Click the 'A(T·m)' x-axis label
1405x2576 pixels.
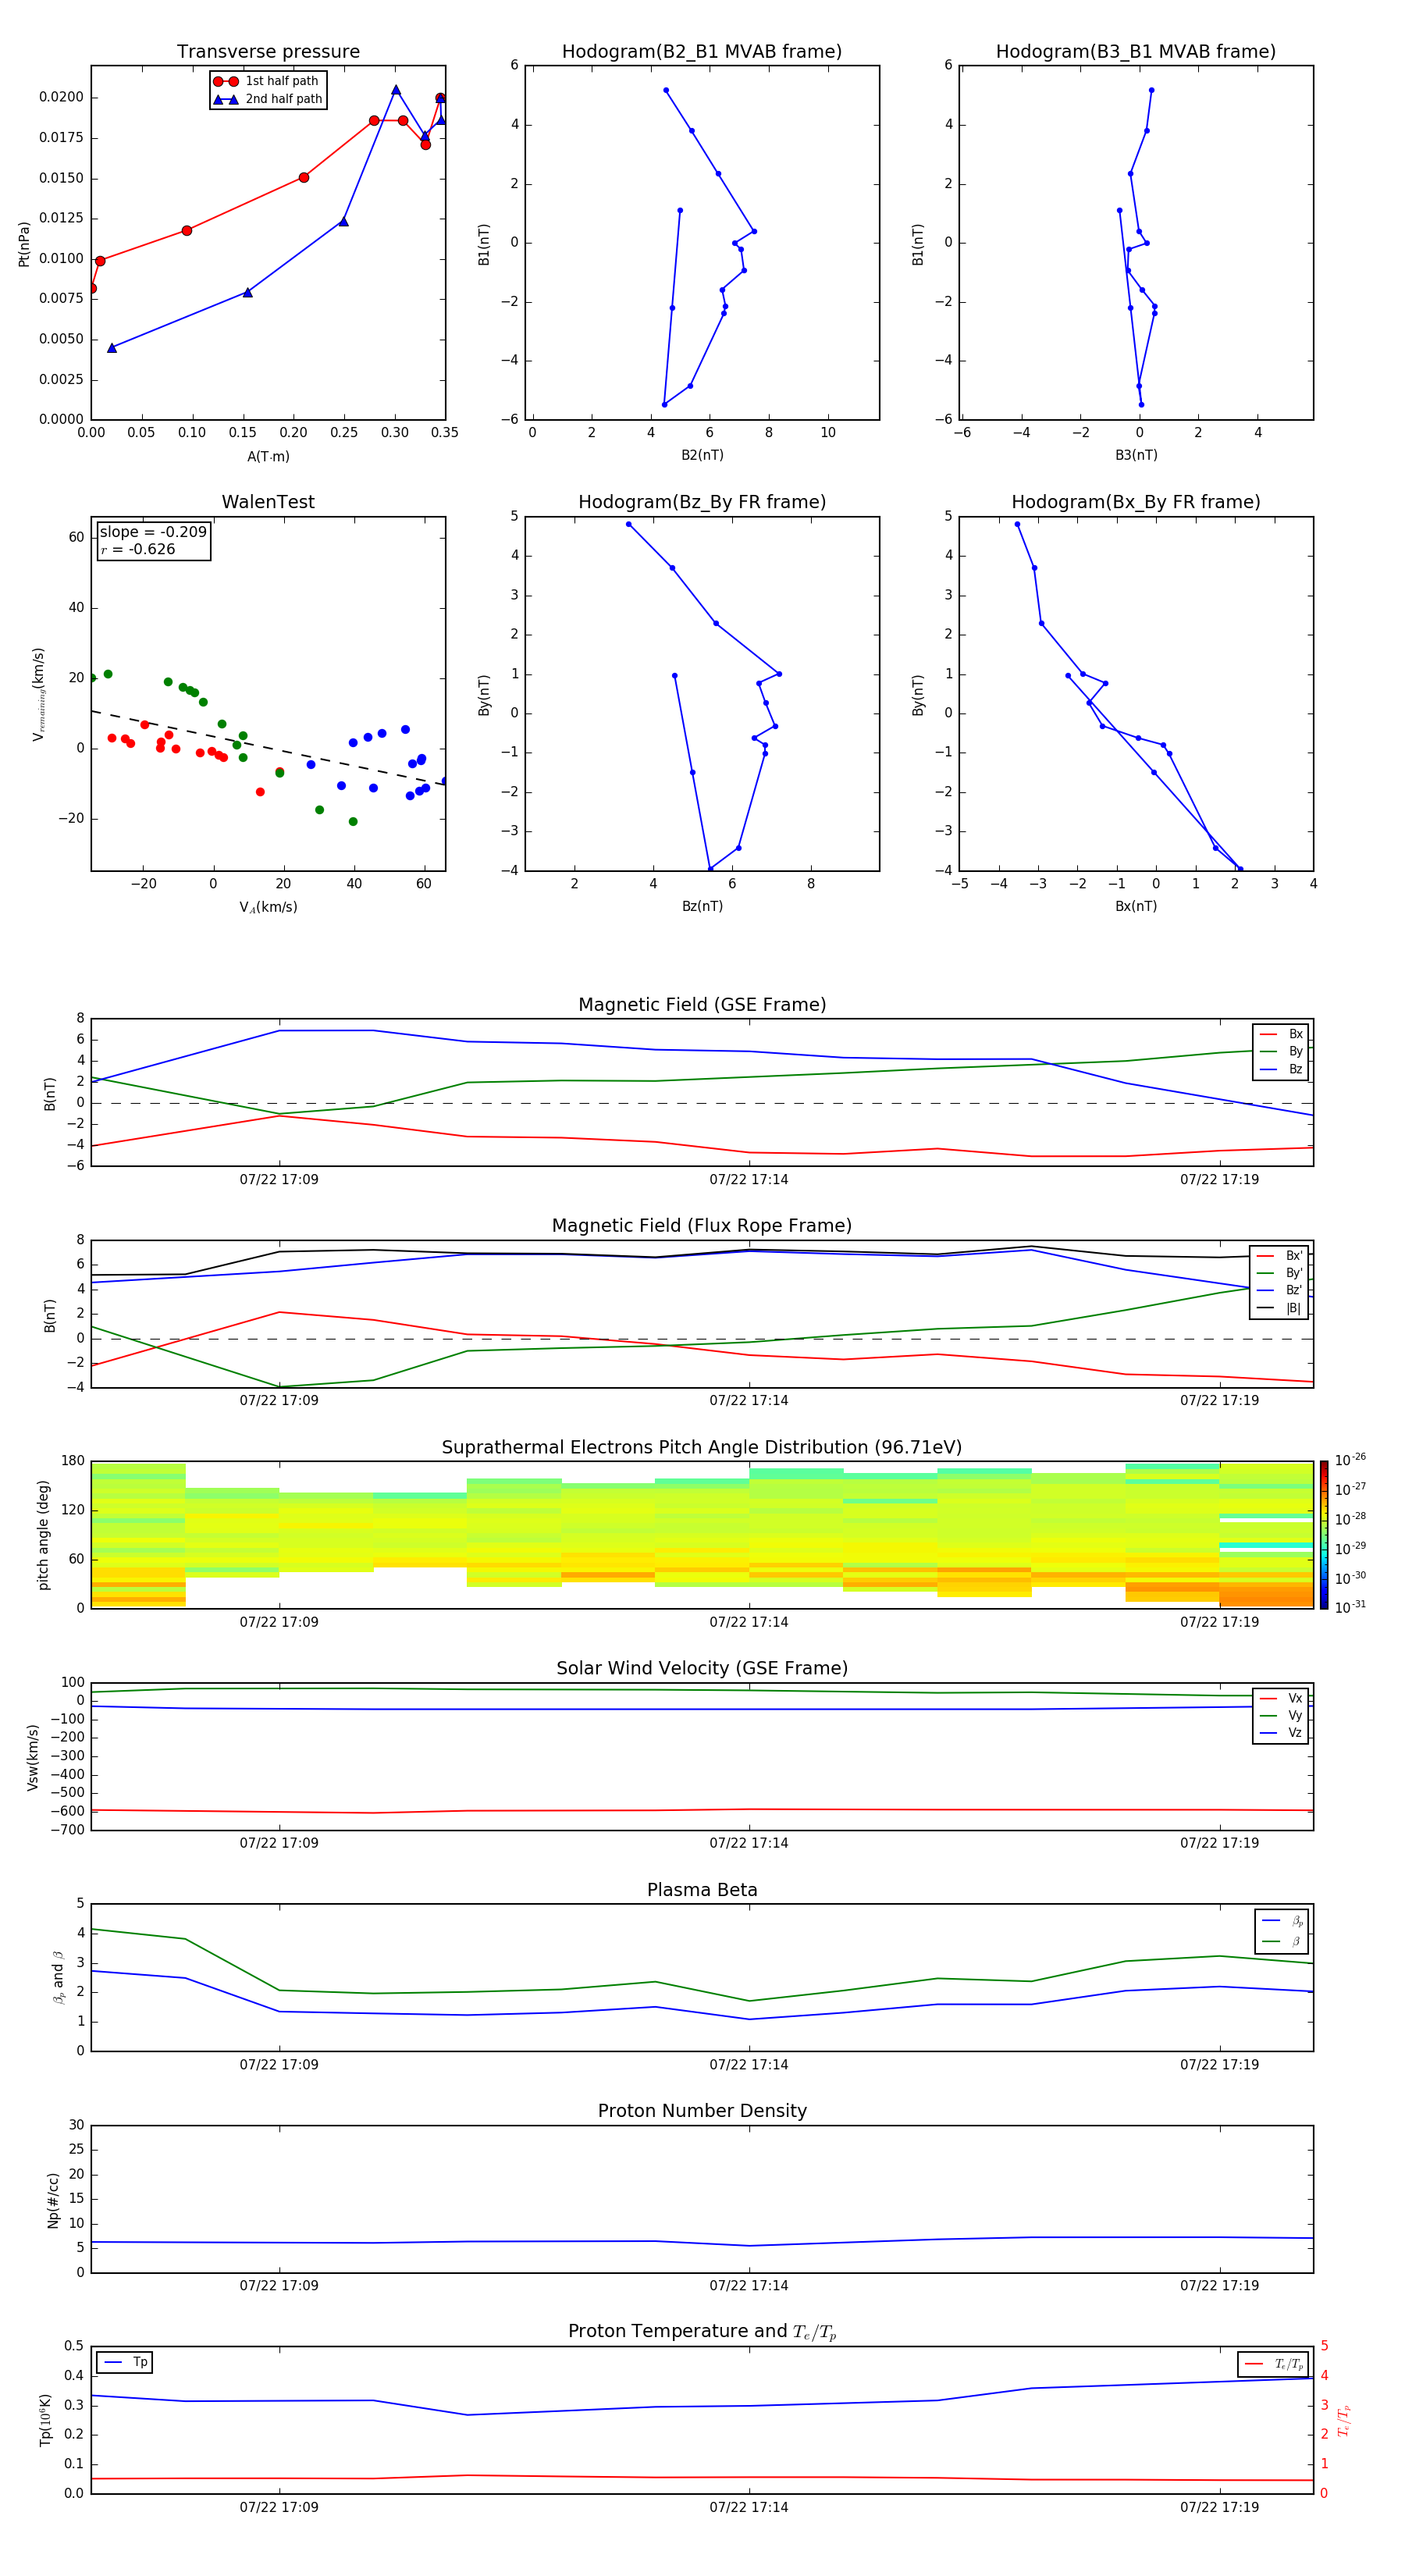coord(268,457)
